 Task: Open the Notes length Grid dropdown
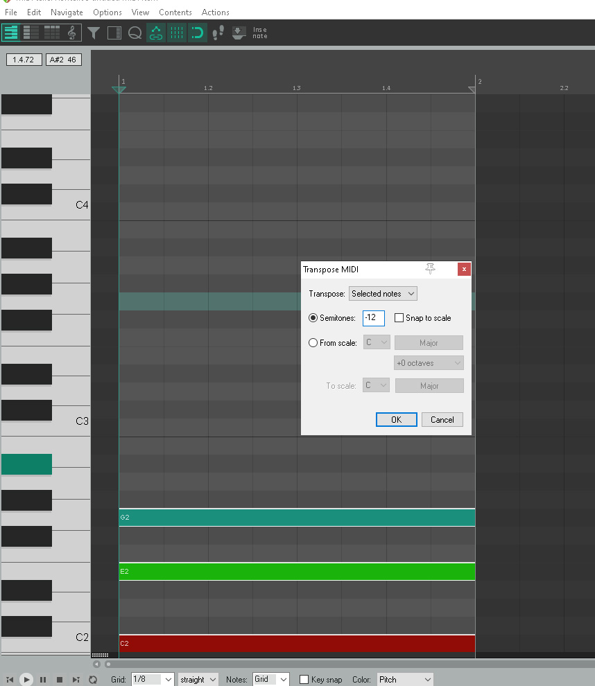(271, 680)
